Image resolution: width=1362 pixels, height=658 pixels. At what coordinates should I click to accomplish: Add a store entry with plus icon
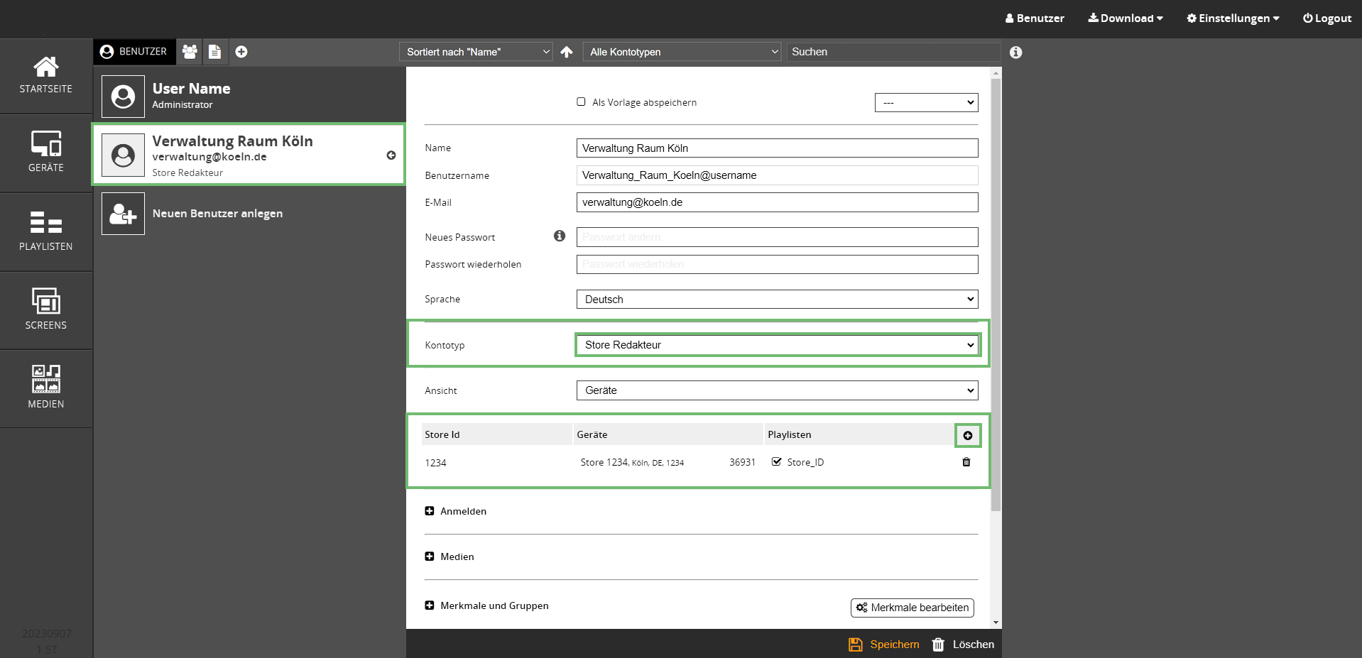(x=967, y=435)
